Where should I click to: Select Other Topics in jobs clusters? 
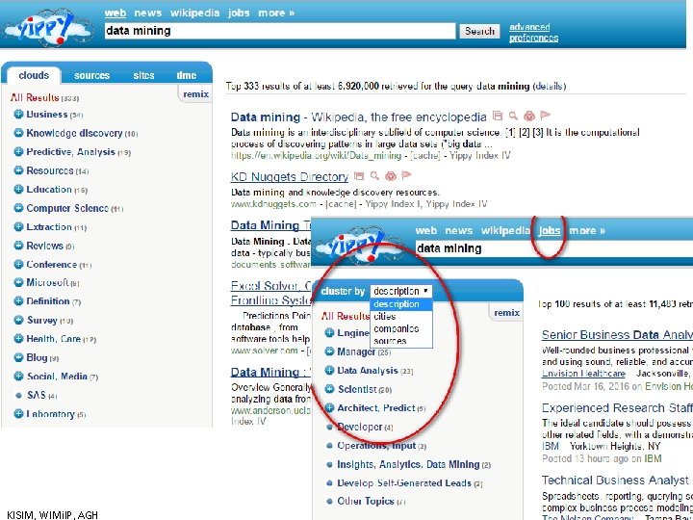(x=366, y=501)
